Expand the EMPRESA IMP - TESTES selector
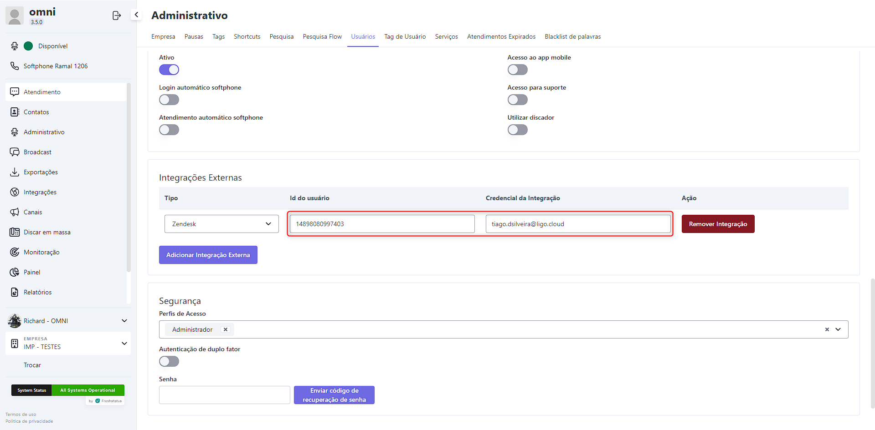Image resolution: width=875 pixels, height=430 pixels. pyautogui.click(x=124, y=343)
